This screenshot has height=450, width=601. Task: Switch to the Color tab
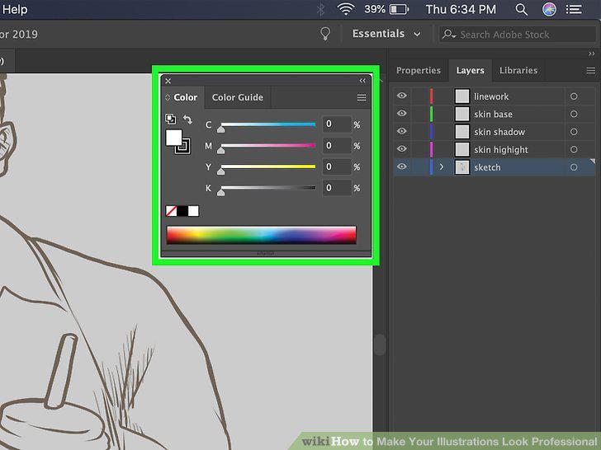click(x=186, y=97)
